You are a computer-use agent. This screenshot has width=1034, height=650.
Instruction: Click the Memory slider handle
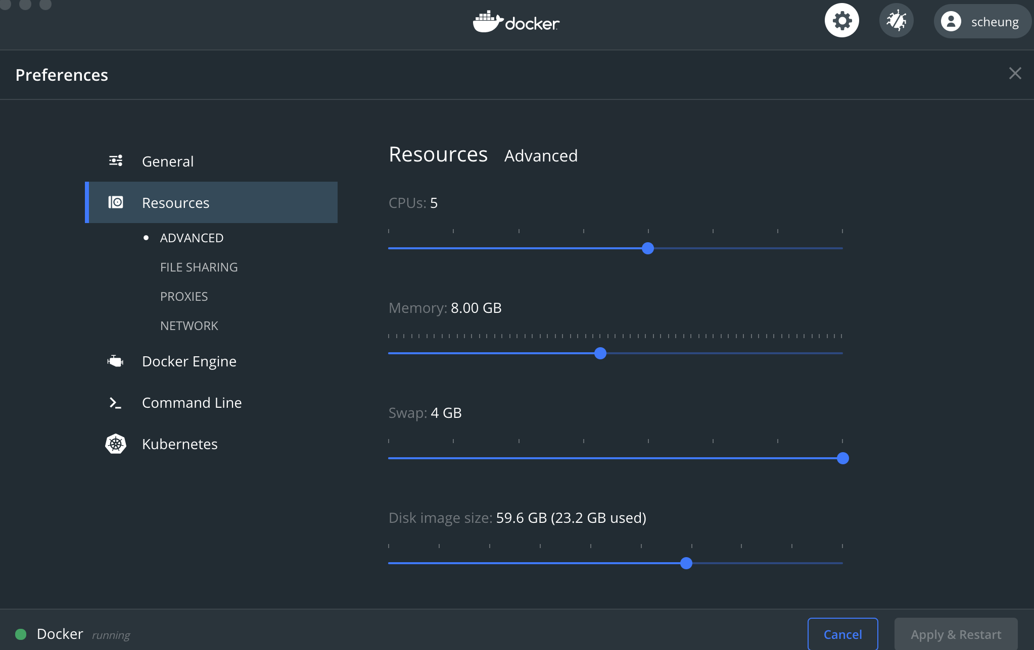tap(600, 353)
